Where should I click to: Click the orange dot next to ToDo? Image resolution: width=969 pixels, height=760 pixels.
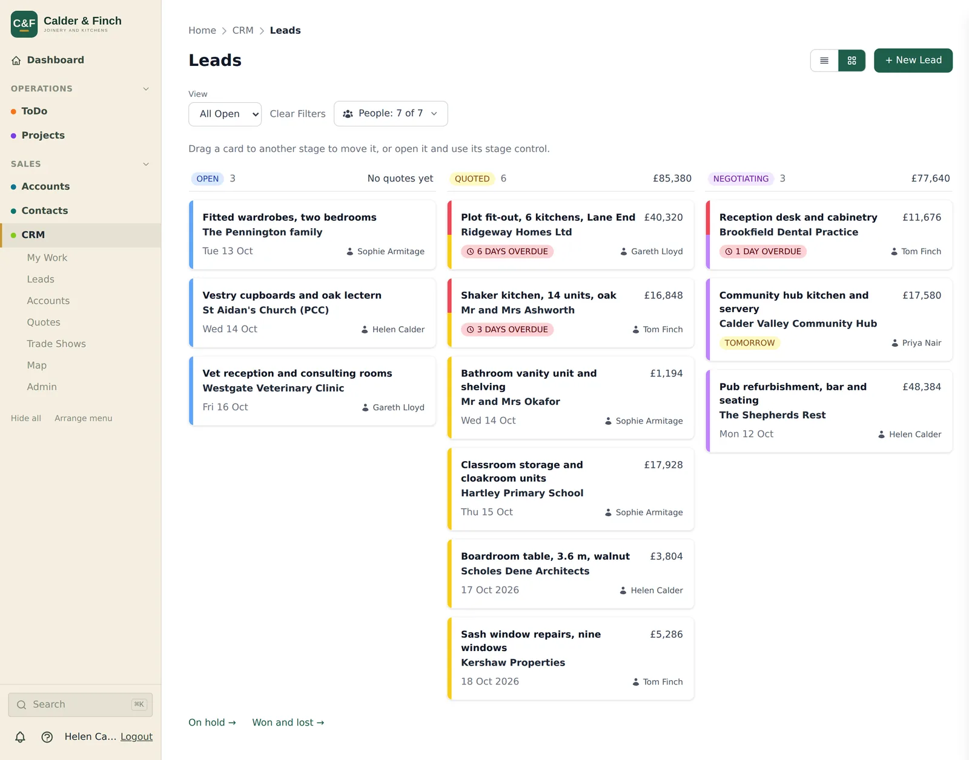13,111
